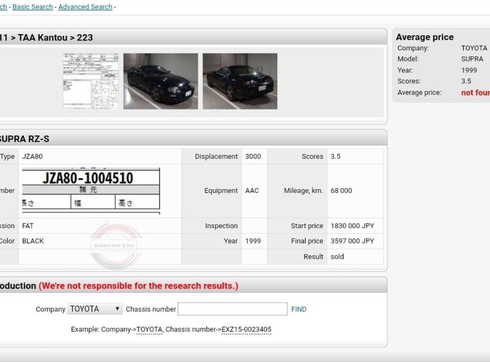This screenshot has height=362, width=490.
Task: Select the Equipment value AAC
Action: (x=252, y=191)
